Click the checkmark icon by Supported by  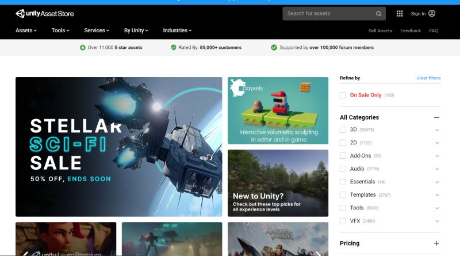(x=274, y=47)
